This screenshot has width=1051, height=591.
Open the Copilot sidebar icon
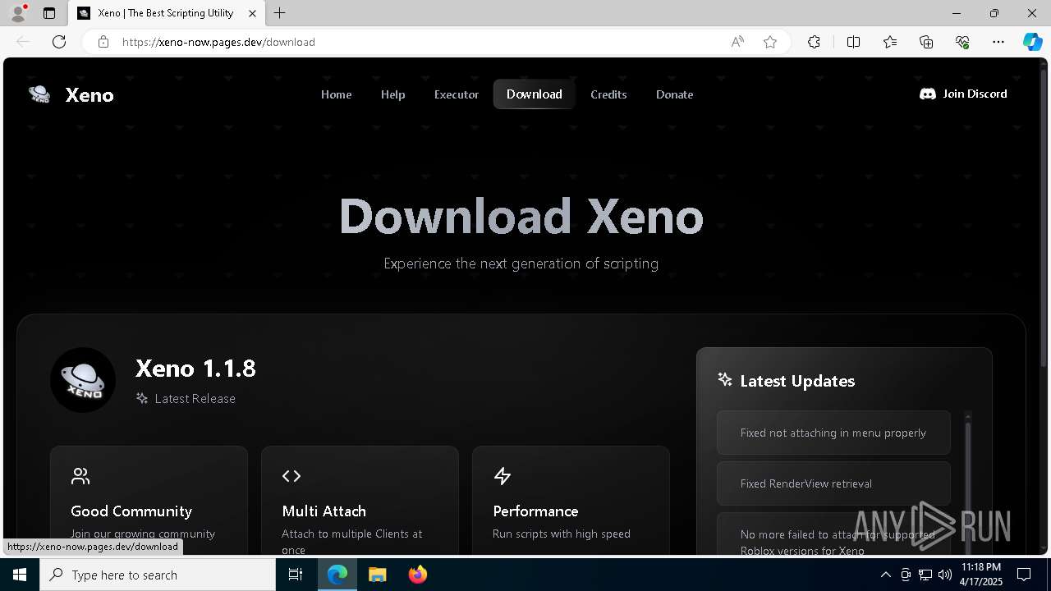pos(1032,42)
